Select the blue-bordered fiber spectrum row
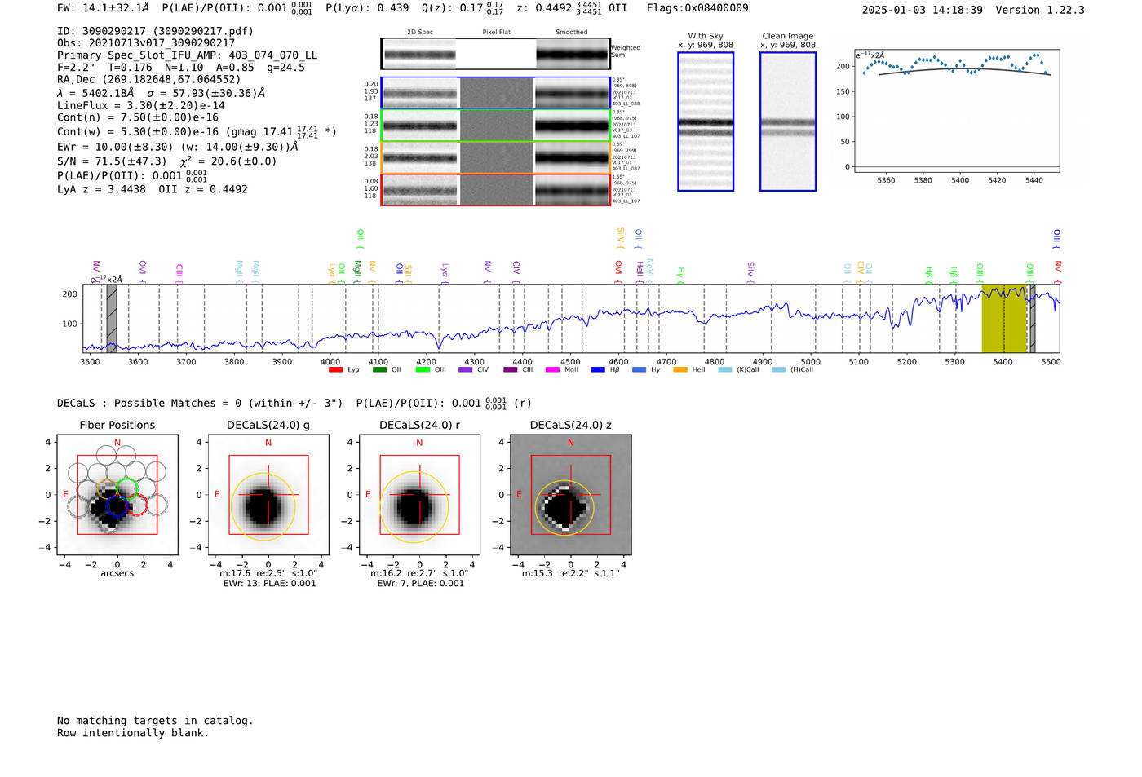This screenshot has width=1142, height=777. pyautogui.click(x=495, y=93)
